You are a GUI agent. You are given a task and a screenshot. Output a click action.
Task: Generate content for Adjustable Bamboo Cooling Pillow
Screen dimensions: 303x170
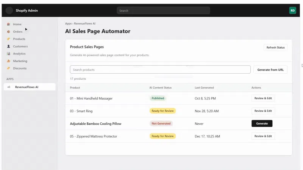(262, 124)
